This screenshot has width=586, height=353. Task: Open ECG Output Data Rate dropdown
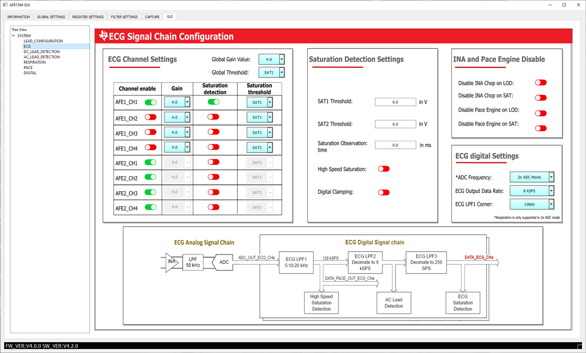pos(532,191)
